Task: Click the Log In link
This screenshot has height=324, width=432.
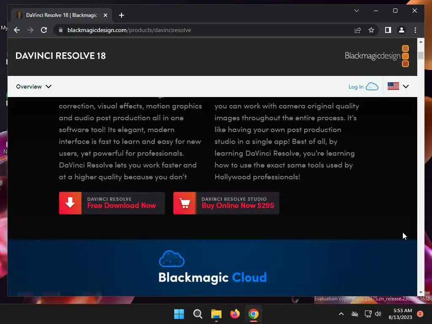Action: (x=356, y=87)
